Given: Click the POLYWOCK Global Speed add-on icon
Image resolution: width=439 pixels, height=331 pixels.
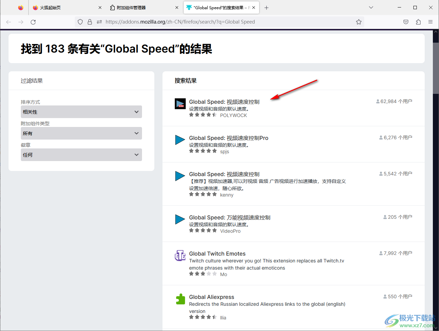Looking at the screenshot, I should (x=180, y=104).
